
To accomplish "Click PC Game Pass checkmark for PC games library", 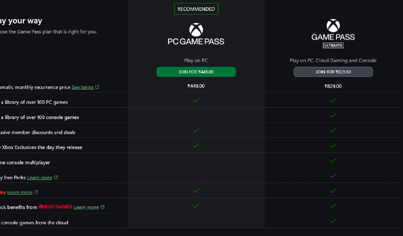I will [196, 100].
